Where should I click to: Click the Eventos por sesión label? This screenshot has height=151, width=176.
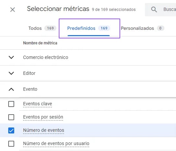coord(43,117)
